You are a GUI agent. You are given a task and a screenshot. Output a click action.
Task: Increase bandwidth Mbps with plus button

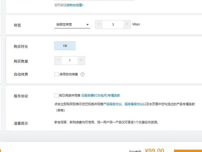point(127,24)
